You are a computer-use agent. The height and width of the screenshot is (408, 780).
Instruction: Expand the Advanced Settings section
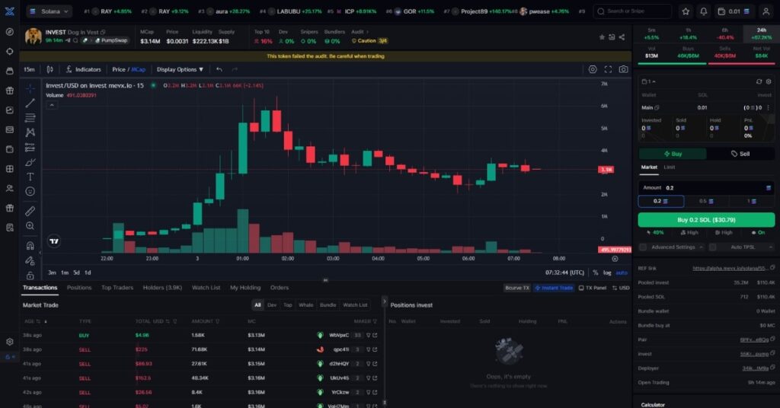[x=701, y=247]
